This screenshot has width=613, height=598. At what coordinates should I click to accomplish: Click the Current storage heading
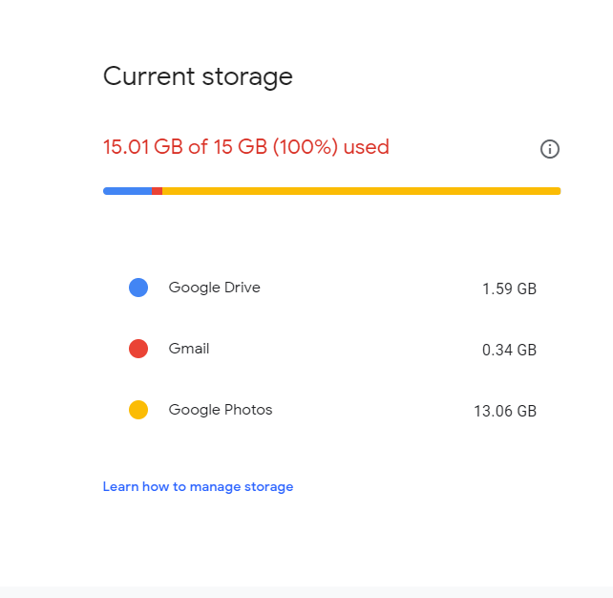[198, 76]
